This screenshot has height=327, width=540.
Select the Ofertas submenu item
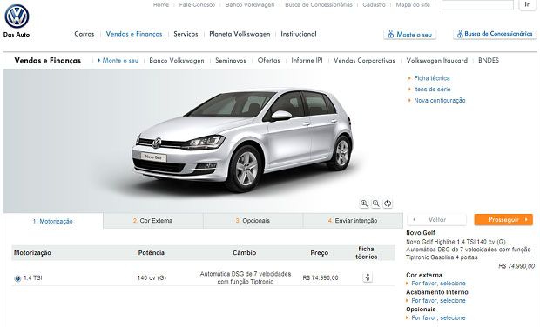click(x=269, y=61)
